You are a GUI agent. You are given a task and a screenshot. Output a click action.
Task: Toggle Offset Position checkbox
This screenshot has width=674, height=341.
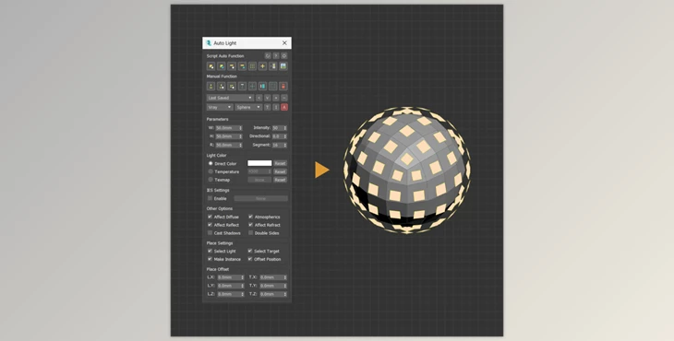pyautogui.click(x=250, y=259)
